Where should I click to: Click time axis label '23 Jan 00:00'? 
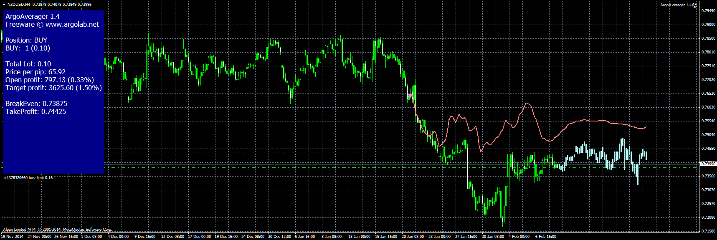pos(440,237)
